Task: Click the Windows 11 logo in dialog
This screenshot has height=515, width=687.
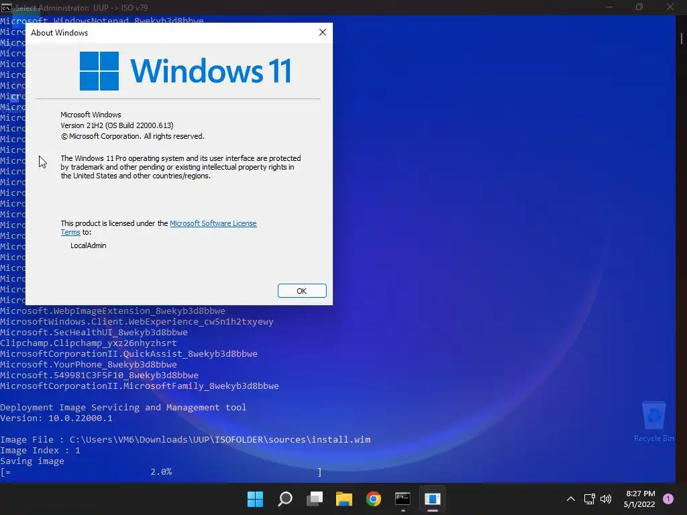Action: pos(185,71)
